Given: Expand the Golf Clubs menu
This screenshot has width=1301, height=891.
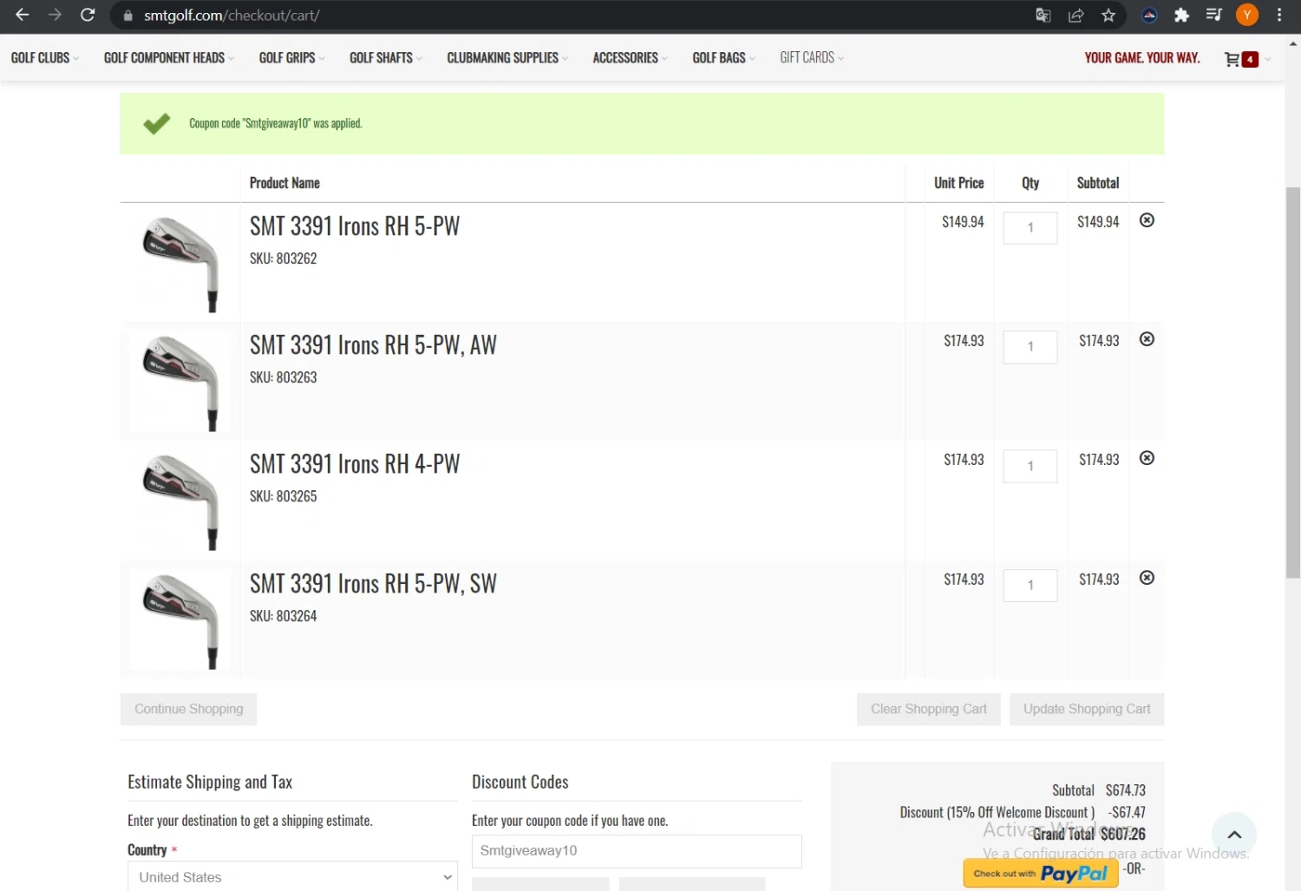Looking at the screenshot, I should click(45, 58).
